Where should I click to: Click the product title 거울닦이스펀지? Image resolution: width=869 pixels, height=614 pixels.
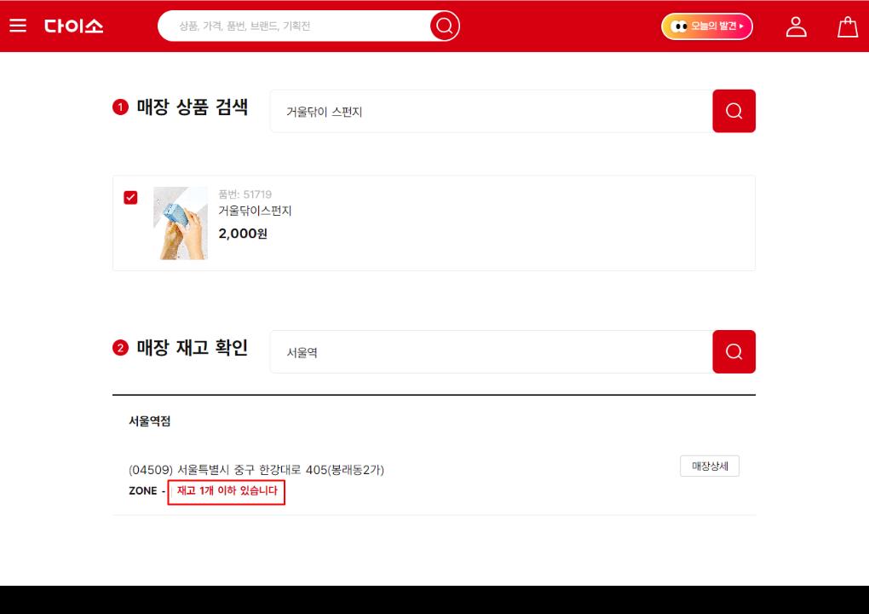(256, 211)
